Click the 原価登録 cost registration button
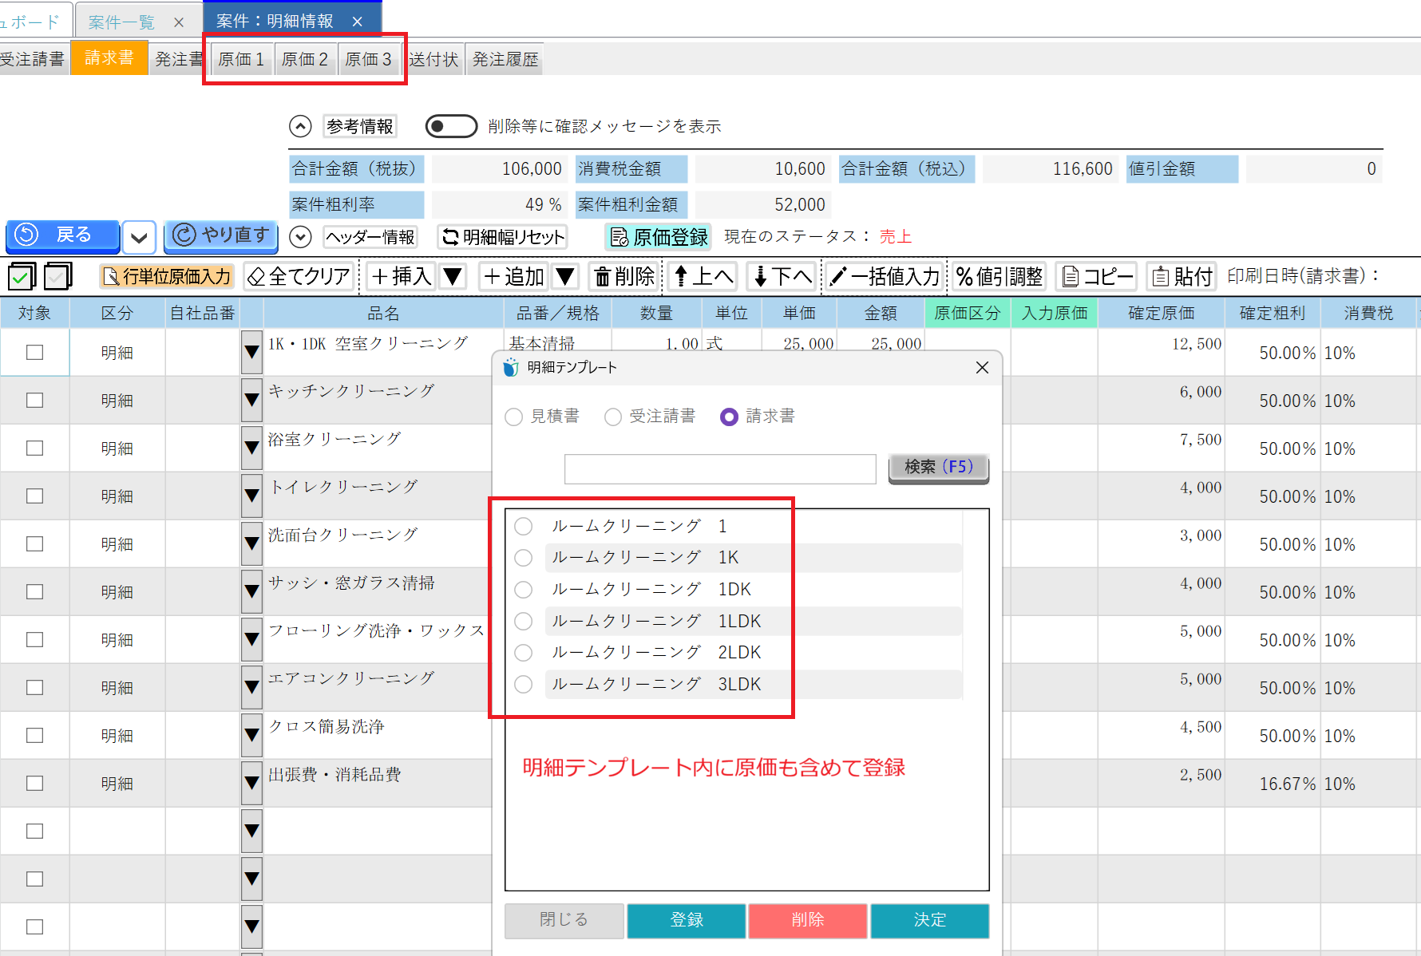The width and height of the screenshot is (1421, 956). coord(659,237)
